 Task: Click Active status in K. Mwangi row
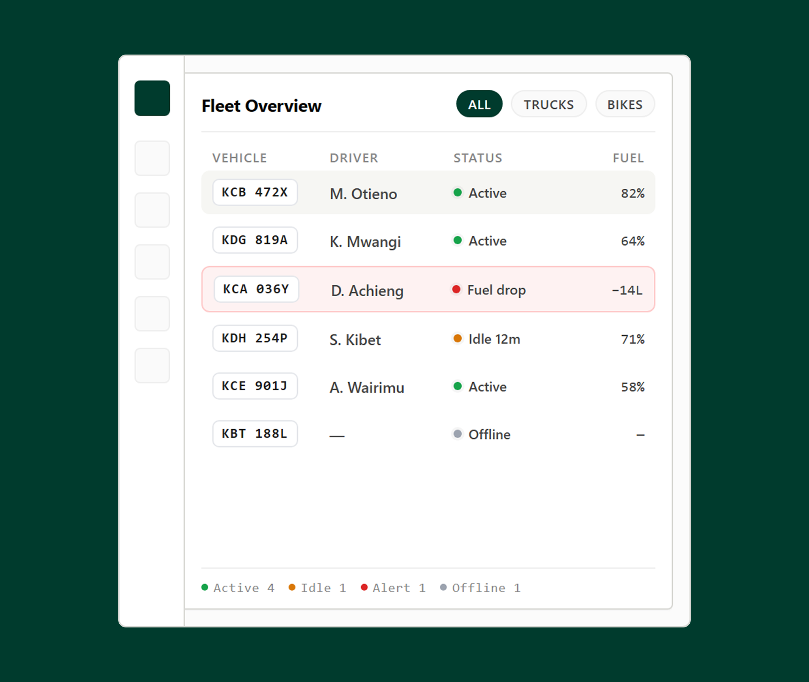479,241
